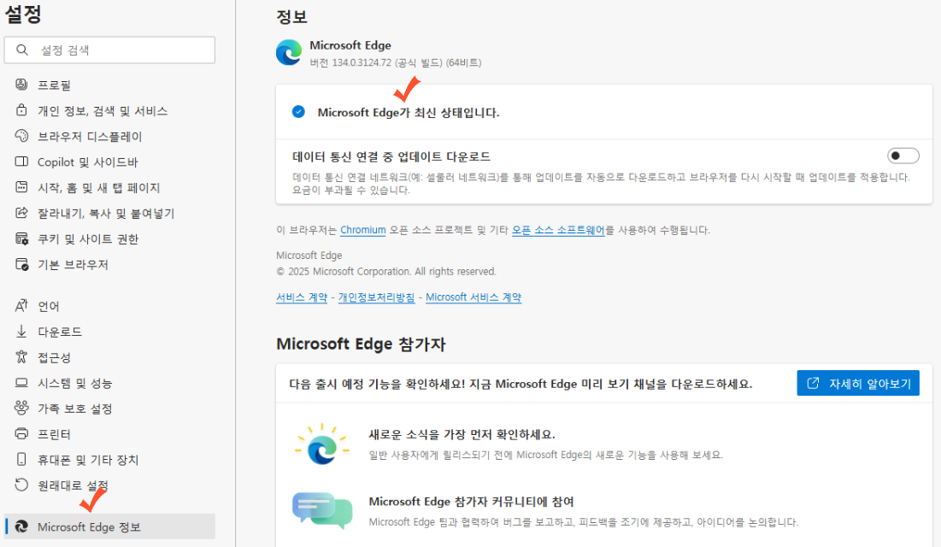Click the 'Microsoft Edge 참가자' section heading

point(361,344)
